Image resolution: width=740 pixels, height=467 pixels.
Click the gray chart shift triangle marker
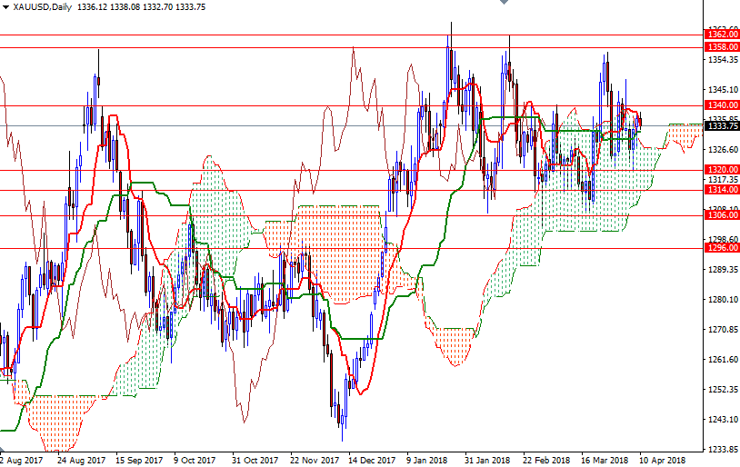tap(505, 4)
